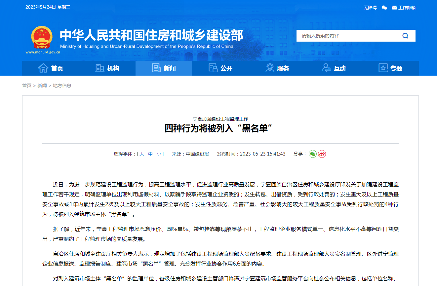437x286 pixels.
Task: Click the star icon on the 专题 tab
Action: (x=382, y=68)
